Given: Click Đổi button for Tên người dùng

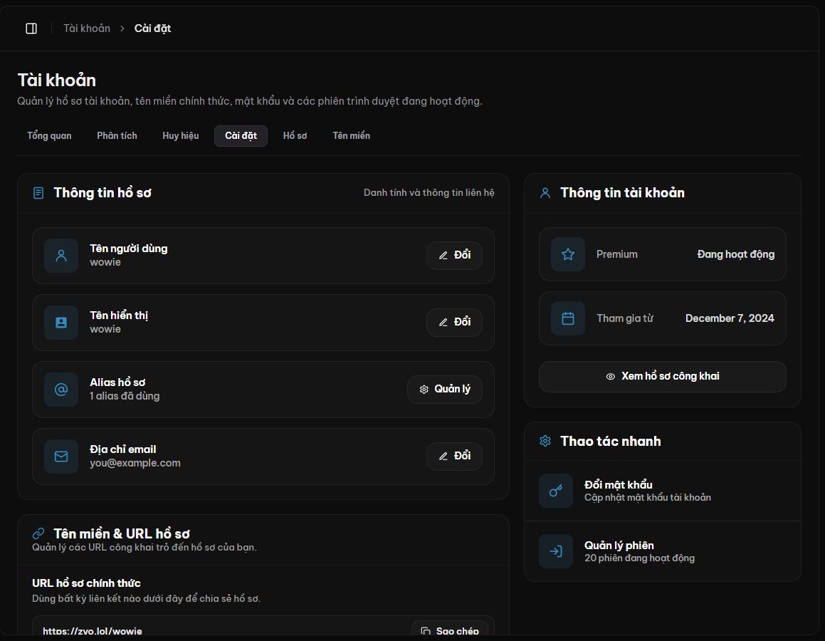Looking at the screenshot, I should point(455,255).
